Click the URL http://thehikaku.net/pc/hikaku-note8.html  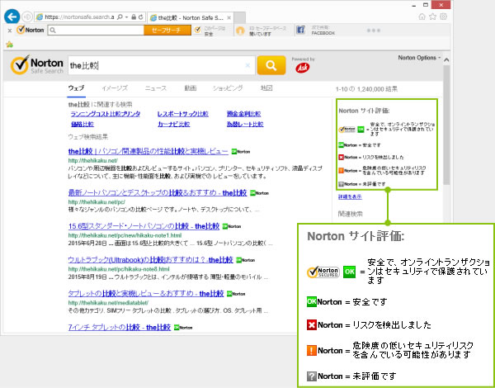pos(119,269)
